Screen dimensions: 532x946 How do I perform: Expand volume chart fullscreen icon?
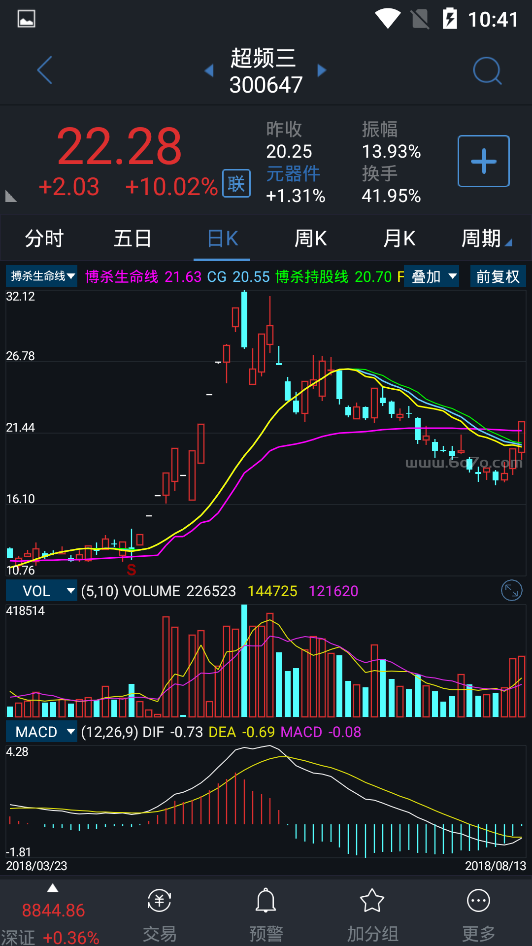click(511, 590)
